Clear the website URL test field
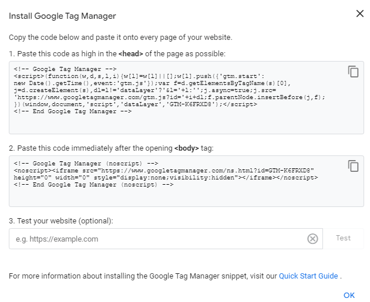 click(x=313, y=238)
